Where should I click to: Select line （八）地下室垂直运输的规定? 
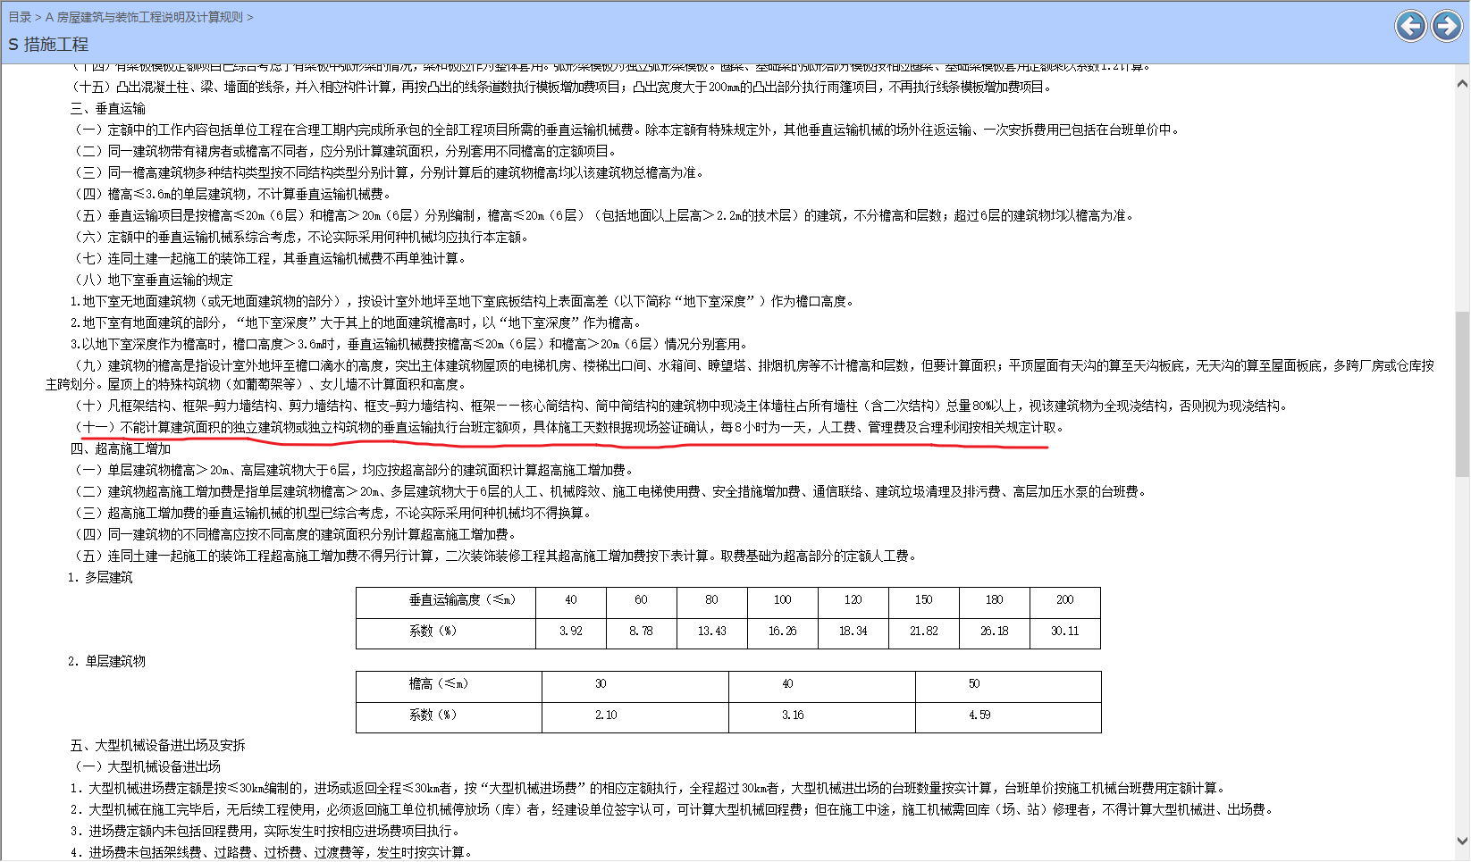(x=152, y=280)
